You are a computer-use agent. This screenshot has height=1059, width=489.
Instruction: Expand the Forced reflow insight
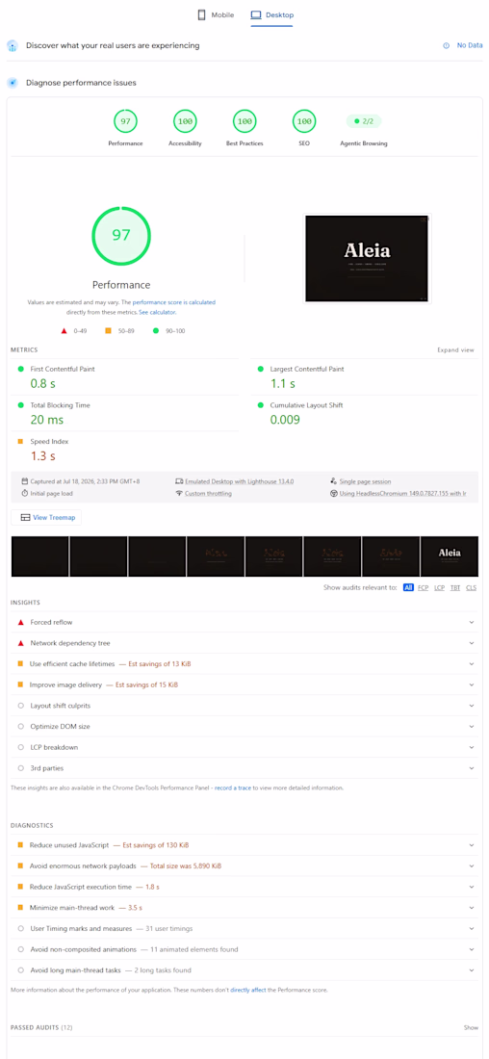pos(244,622)
